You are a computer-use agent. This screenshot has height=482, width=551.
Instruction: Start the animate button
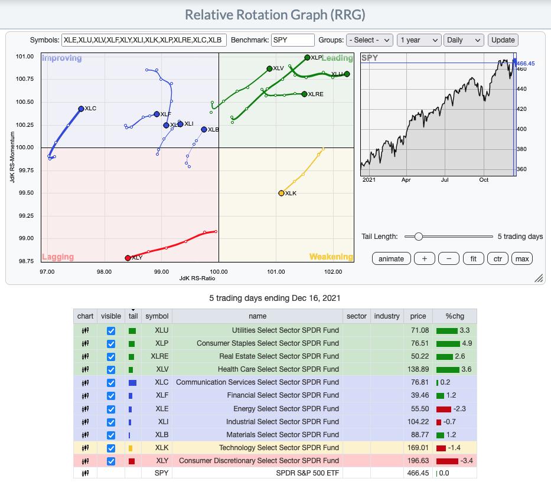click(391, 259)
